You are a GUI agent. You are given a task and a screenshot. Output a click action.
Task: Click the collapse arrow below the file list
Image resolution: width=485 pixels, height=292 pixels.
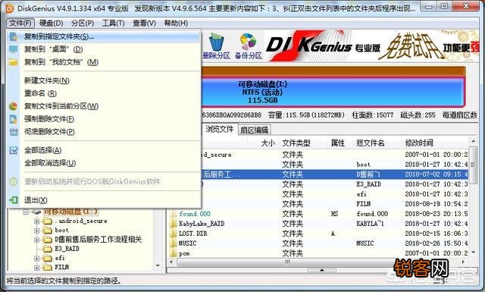[321, 270]
